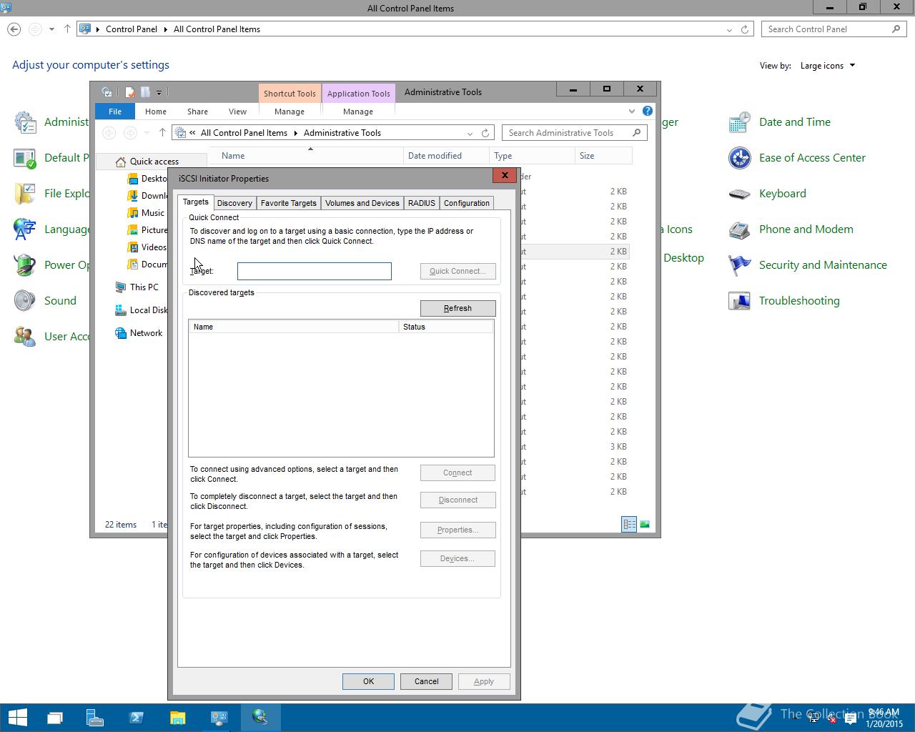915x732 pixels.
Task: Go up one folder level in Explorer
Action: (x=162, y=132)
